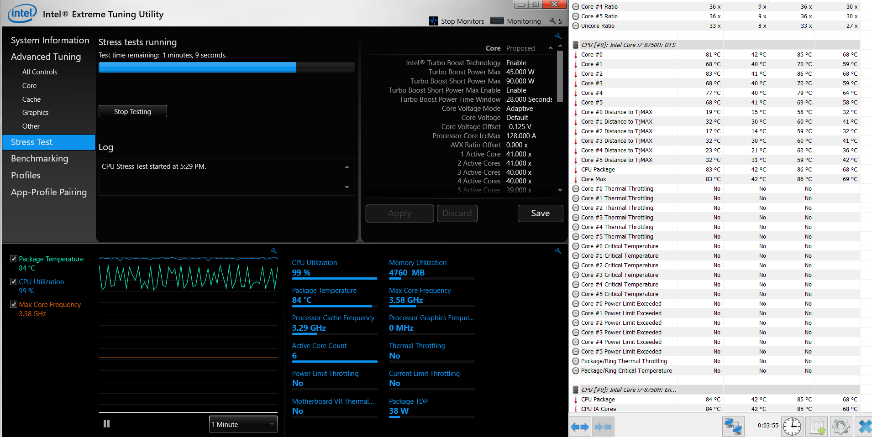Image resolution: width=872 pixels, height=437 pixels.
Task: Click the Discard button
Action: click(x=457, y=213)
